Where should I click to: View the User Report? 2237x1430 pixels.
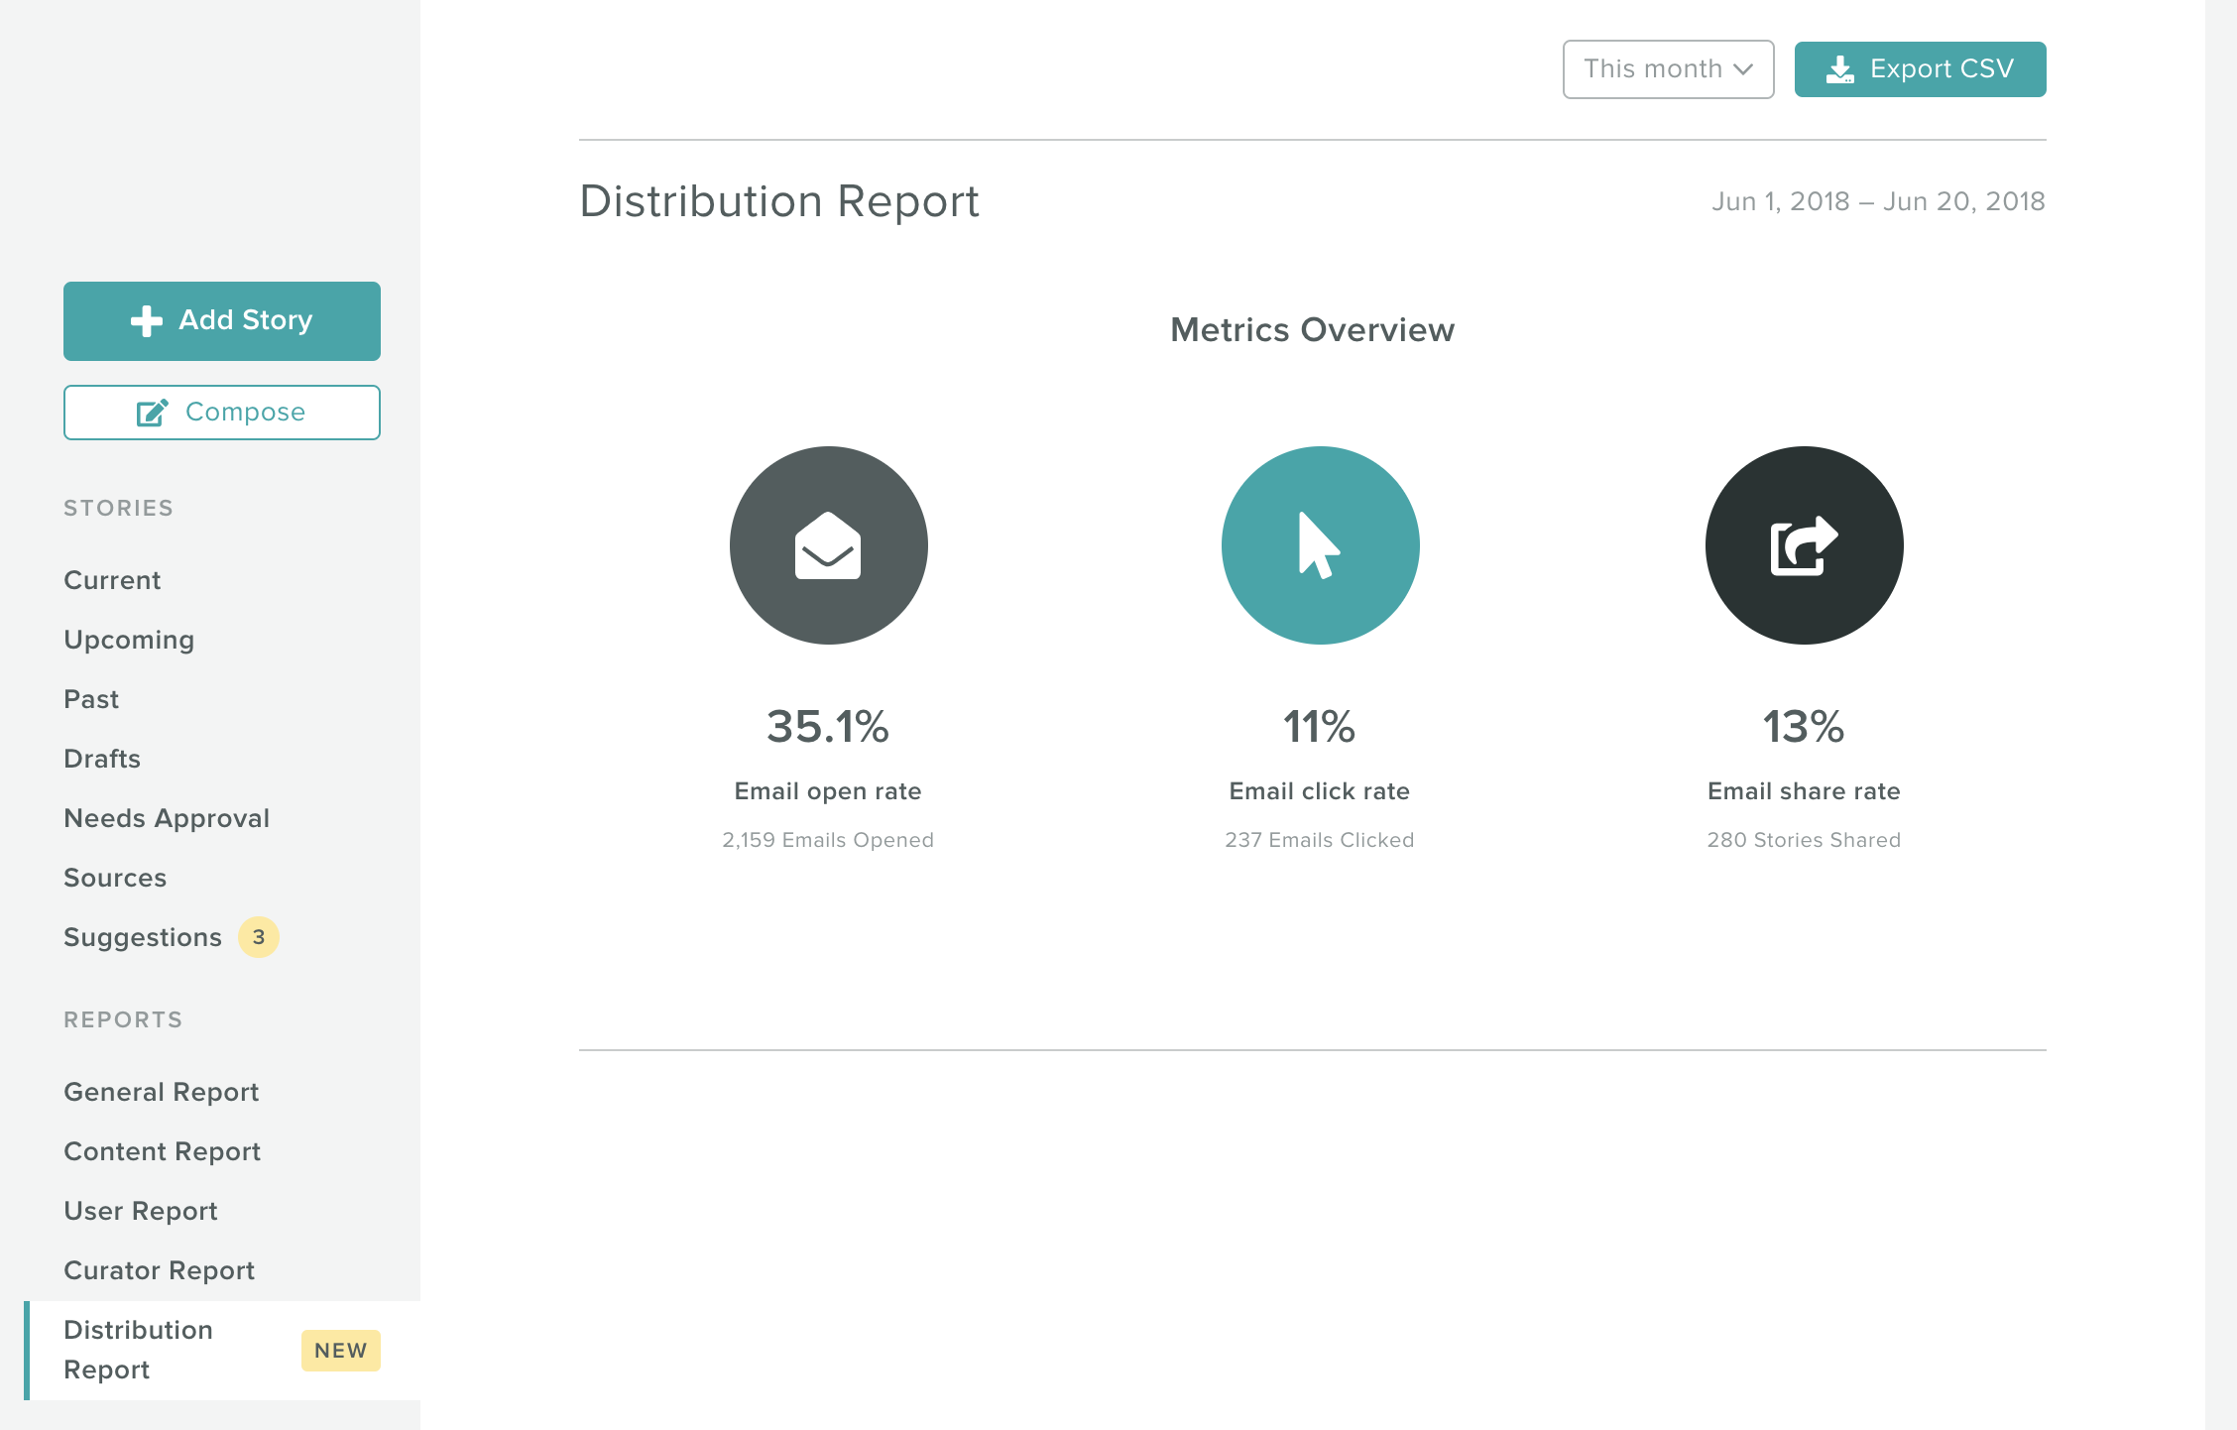tap(141, 1211)
